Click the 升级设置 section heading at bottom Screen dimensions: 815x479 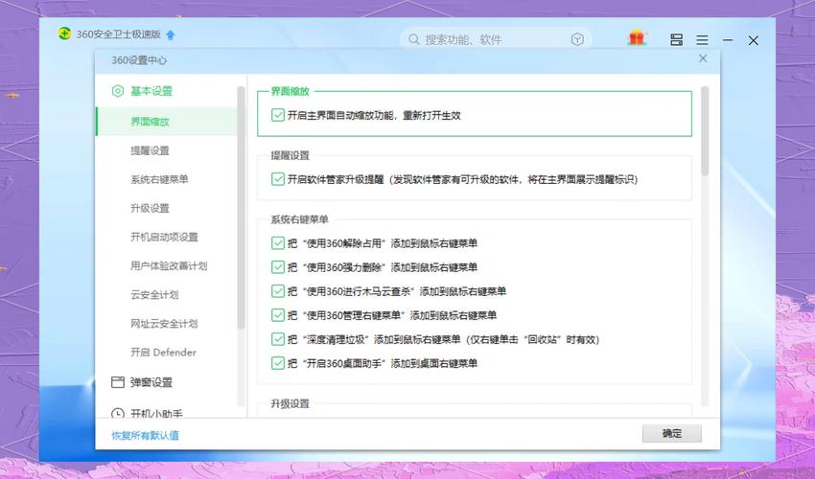(x=290, y=403)
